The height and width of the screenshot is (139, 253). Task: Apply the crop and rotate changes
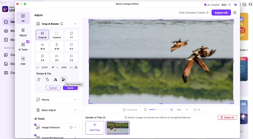[x=70, y=88]
